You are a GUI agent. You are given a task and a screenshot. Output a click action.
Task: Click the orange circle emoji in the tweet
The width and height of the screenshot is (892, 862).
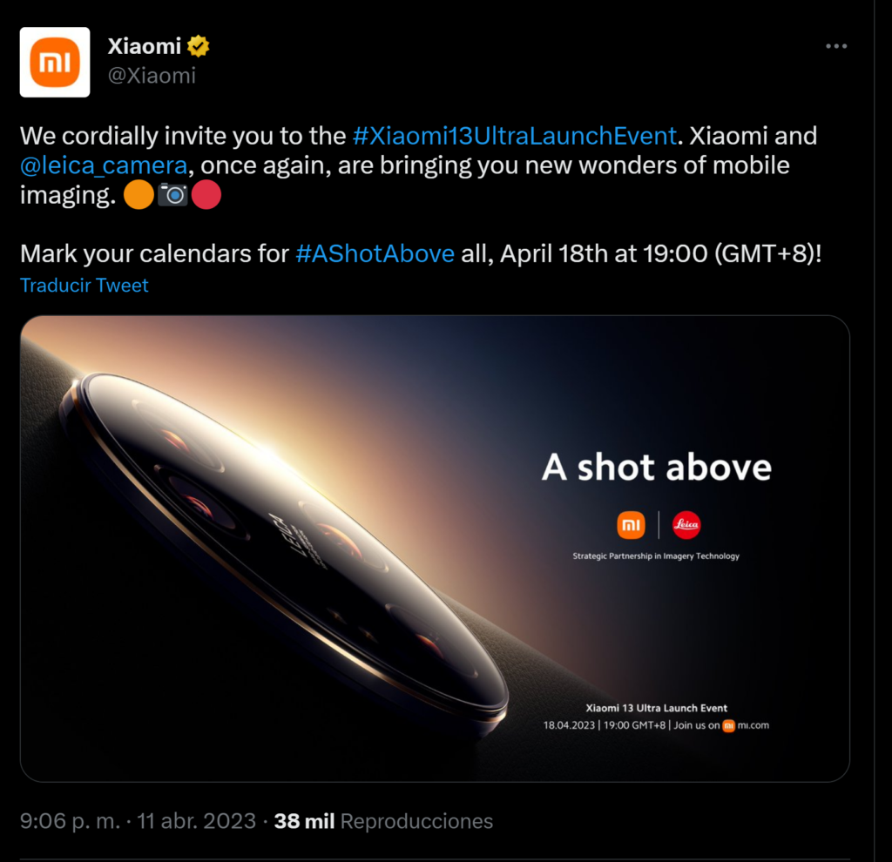(x=139, y=194)
